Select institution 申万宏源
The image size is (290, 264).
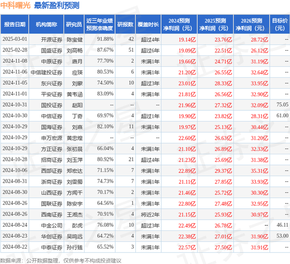(x=52, y=138)
